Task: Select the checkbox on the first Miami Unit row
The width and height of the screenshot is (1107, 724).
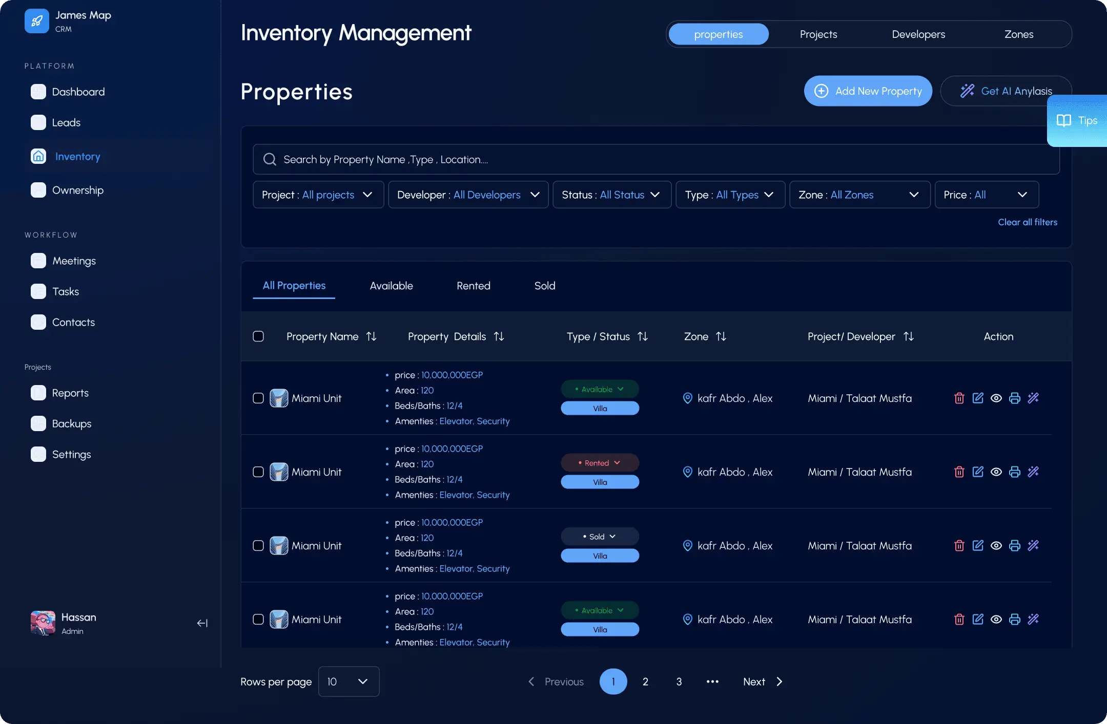Action: [x=259, y=398]
